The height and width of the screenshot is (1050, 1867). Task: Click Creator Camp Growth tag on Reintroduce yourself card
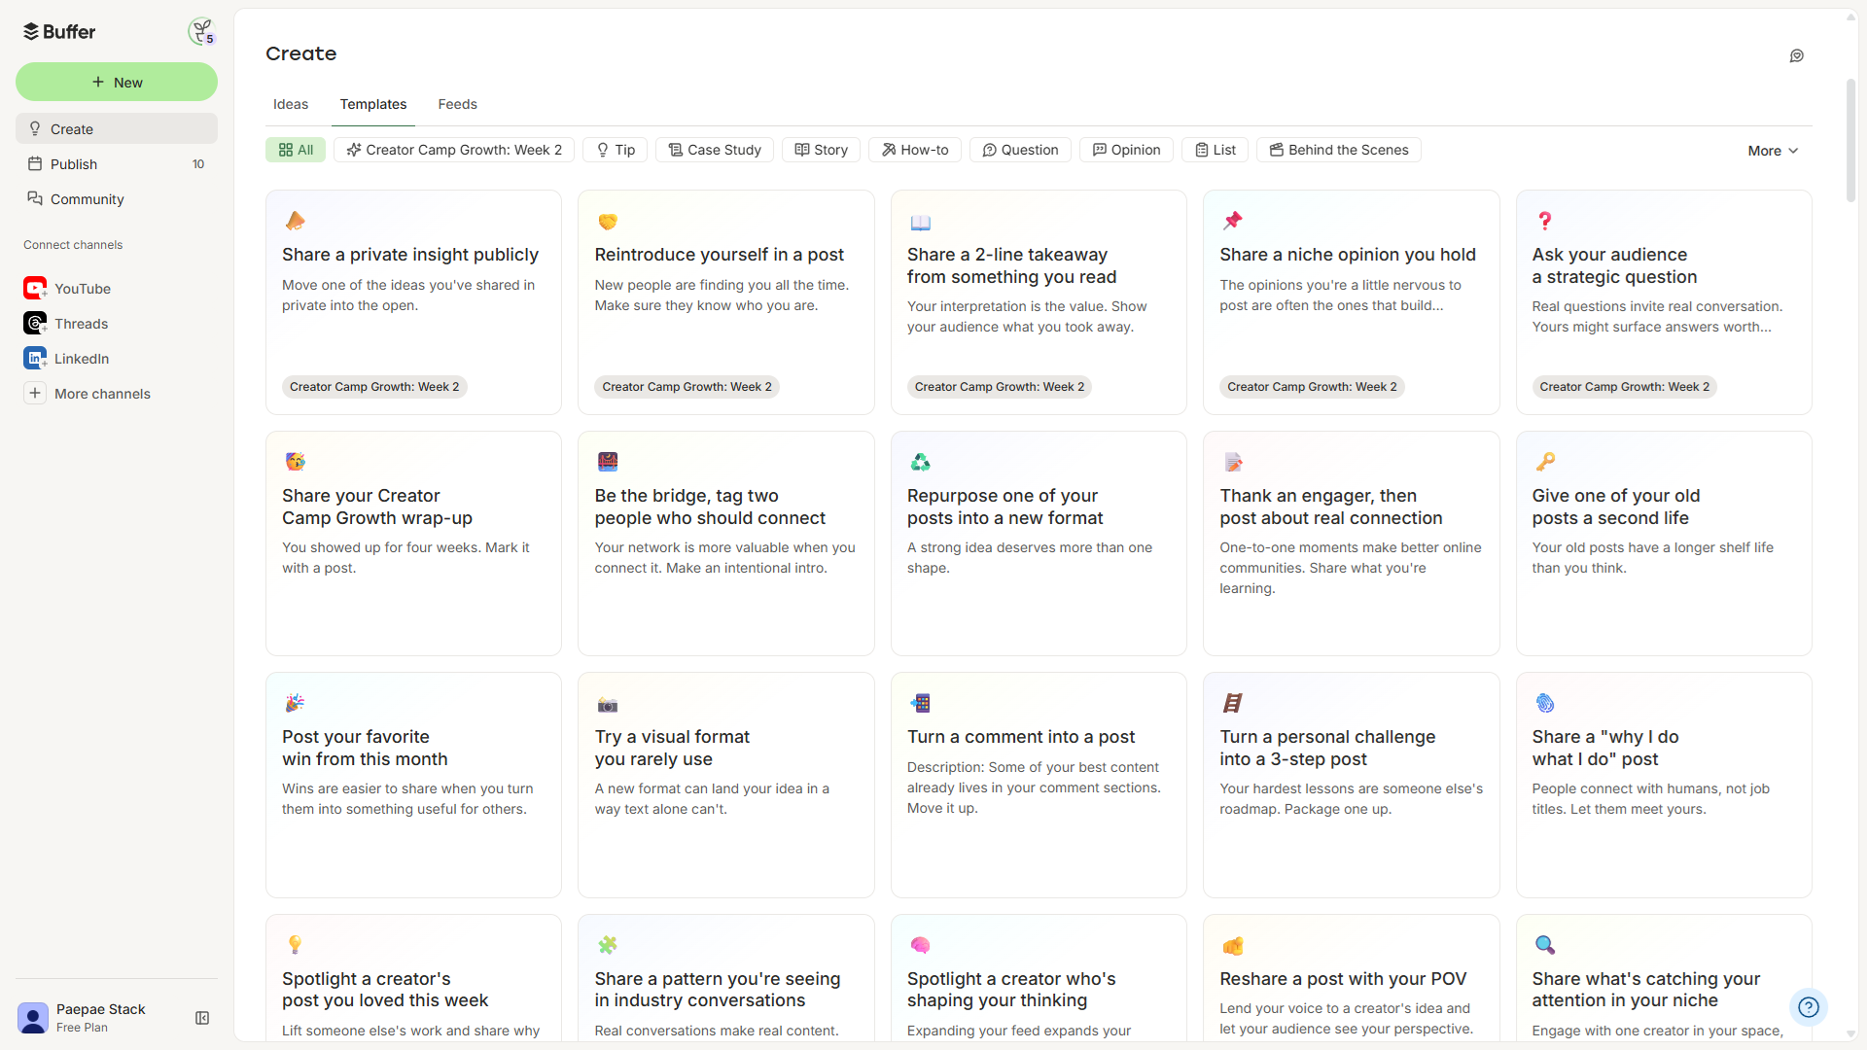coord(687,387)
